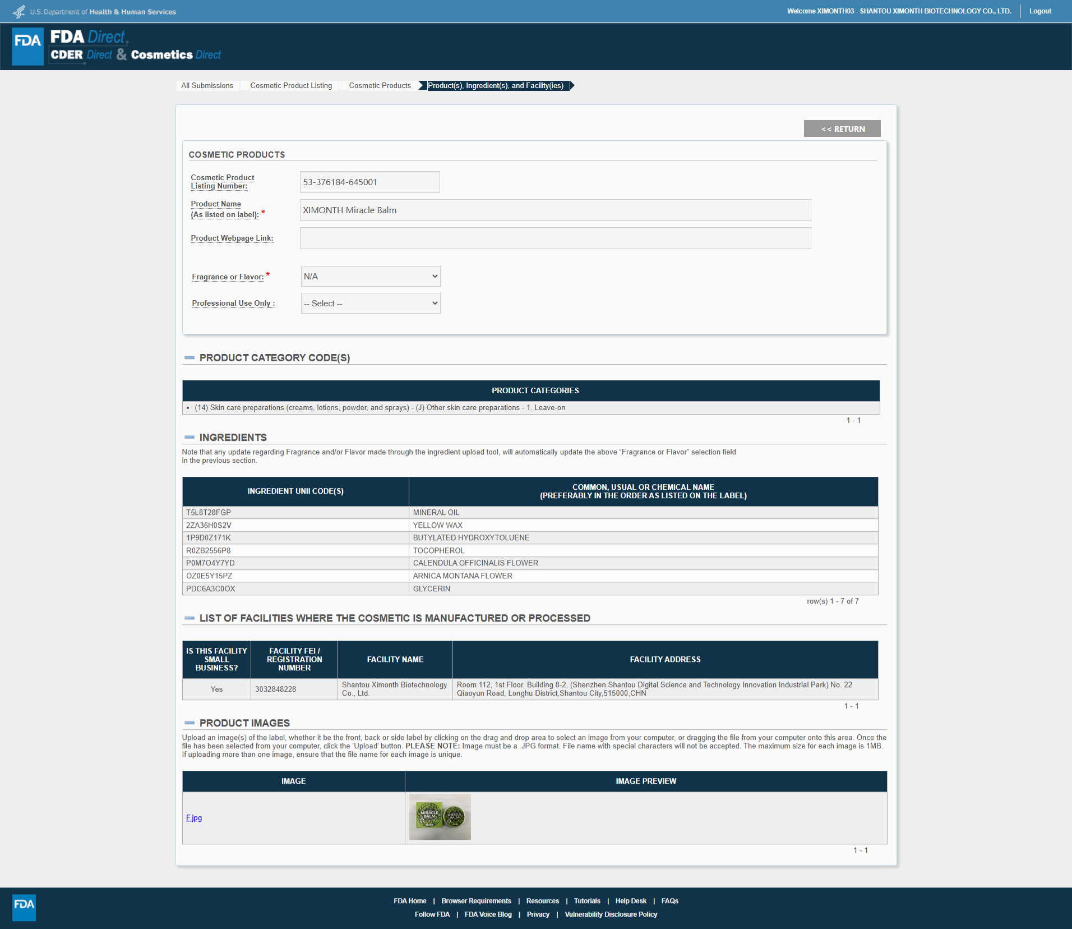Click facility FEI number 3032848228
The width and height of the screenshot is (1072, 929).
pyautogui.click(x=275, y=689)
